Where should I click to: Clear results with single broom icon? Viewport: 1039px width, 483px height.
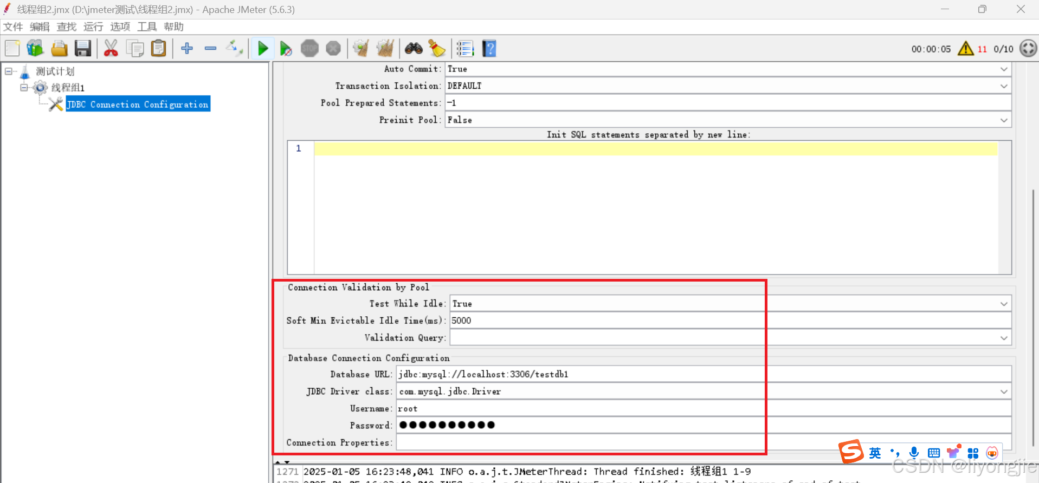tap(361, 49)
